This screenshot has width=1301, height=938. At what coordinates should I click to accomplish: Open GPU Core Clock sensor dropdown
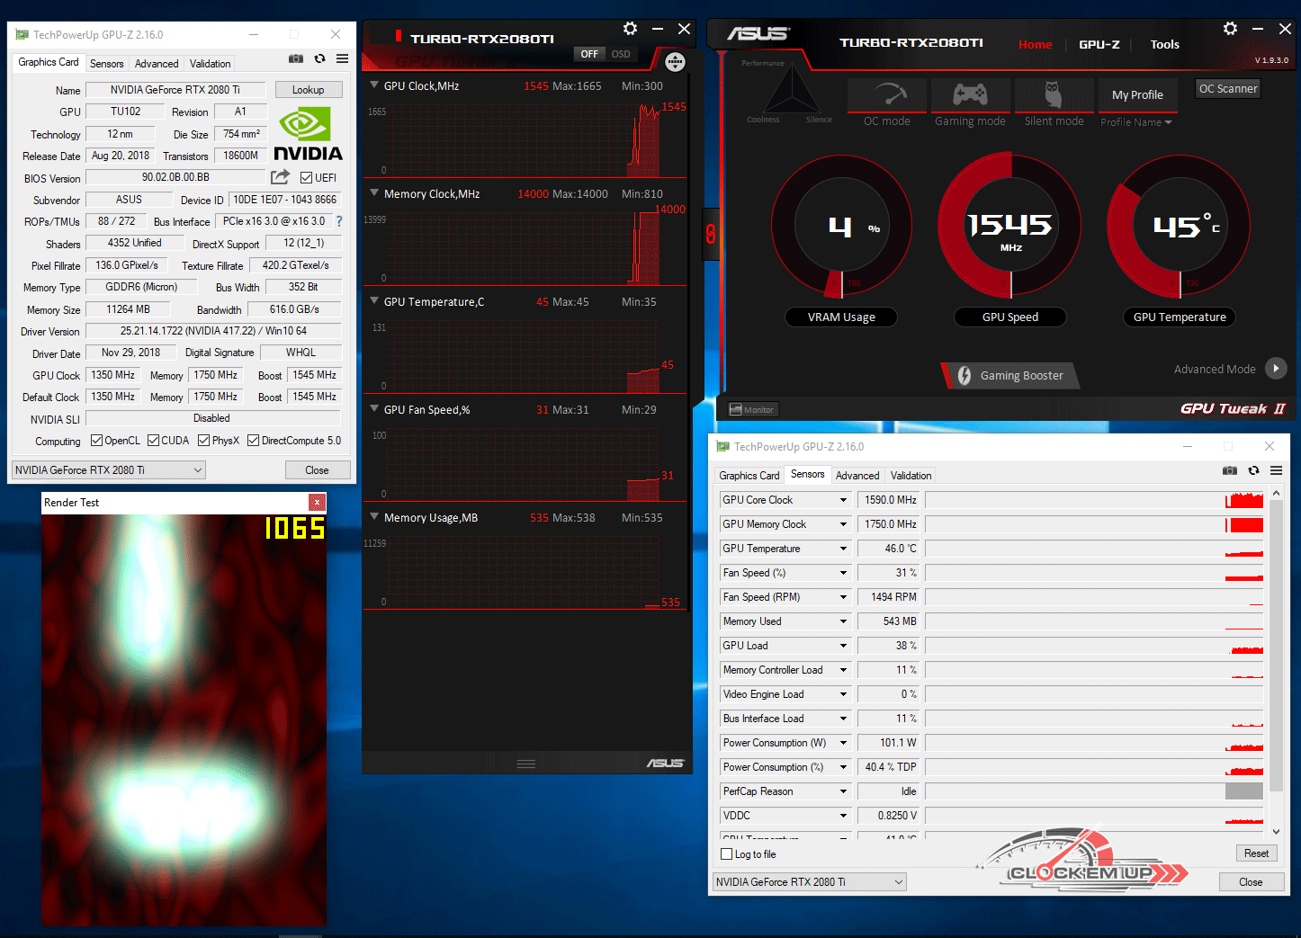pyautogui.click(x=843, y=500)
